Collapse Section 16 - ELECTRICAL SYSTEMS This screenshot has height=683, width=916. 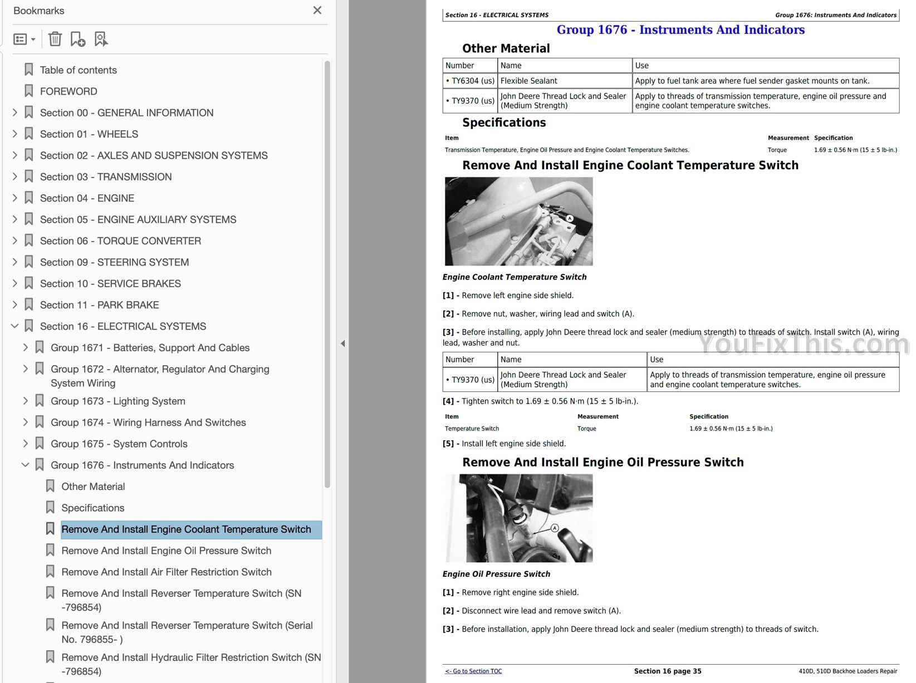pyautogui.click(x=15, y=326)
